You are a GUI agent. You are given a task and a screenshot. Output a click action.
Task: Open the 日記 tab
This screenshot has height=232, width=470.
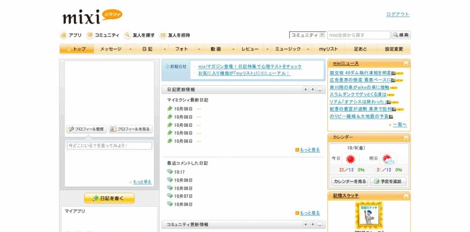pyautogui.click(x=147, y=49)
